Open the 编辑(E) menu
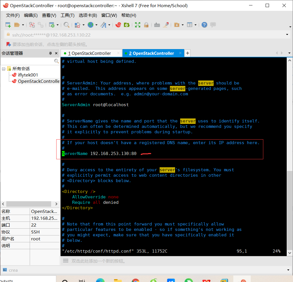 [31, 15]
